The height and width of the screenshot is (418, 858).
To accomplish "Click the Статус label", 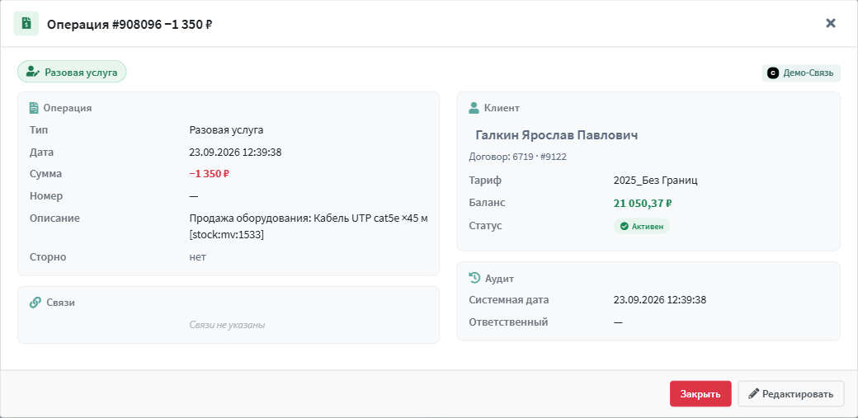I will point(485,225).
